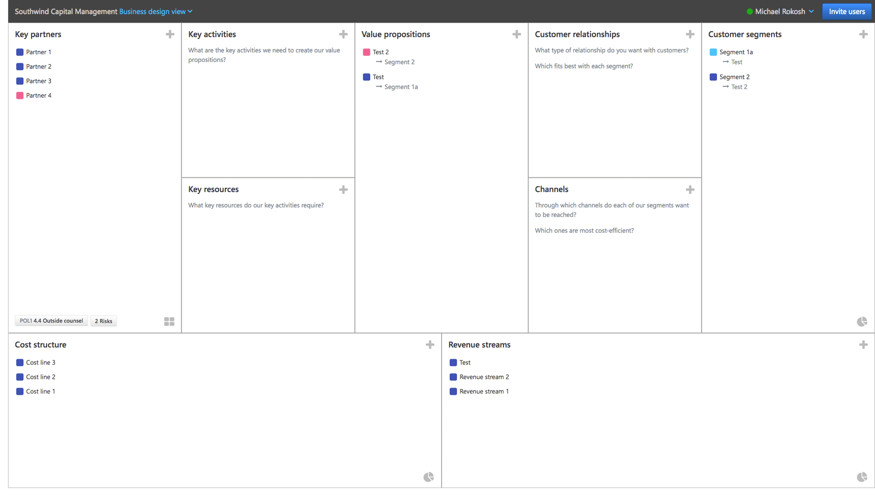The width and height of the screenshot is (875, 498).
Task: Follow the Segment 1a link under Test
Action: (x=401, y=87)
